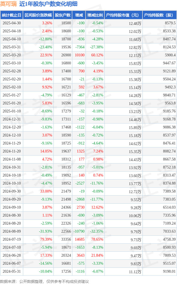177x284 pixels.
Task: Select the 60.12% change ratio cell
Action: coord(97,55)
